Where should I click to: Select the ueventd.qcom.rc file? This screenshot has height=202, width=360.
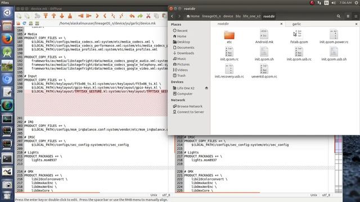(264, 71)
